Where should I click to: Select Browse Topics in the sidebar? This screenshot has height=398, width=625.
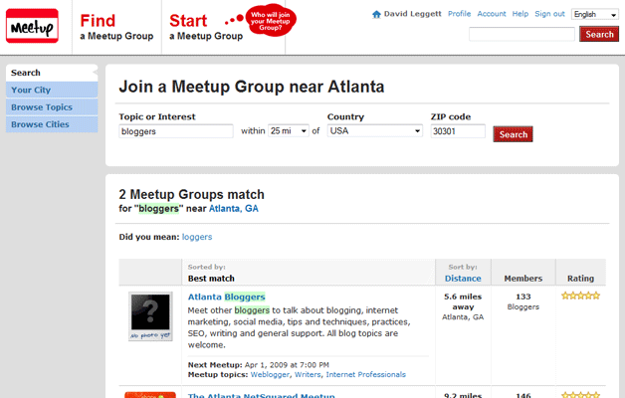(52, 107)
